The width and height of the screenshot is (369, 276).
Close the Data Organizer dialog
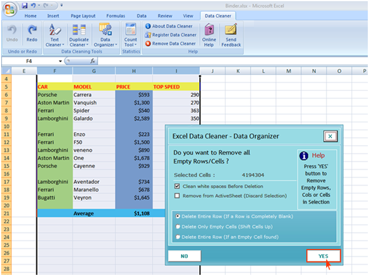pos(330,136)
